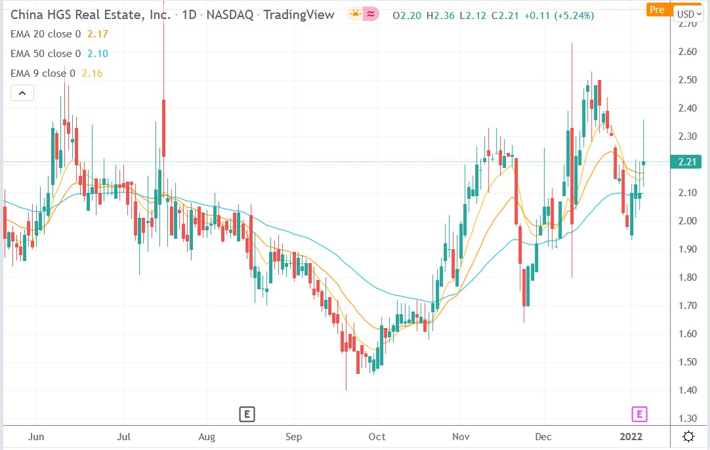The width and height of the screenshot is (710, 450).
Task: Select the September earnings "E" marker
Action: 247,414
